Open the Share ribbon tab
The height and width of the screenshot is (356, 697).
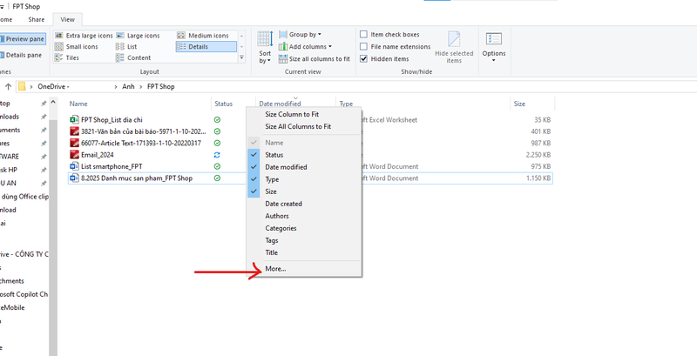click(37, 19)
